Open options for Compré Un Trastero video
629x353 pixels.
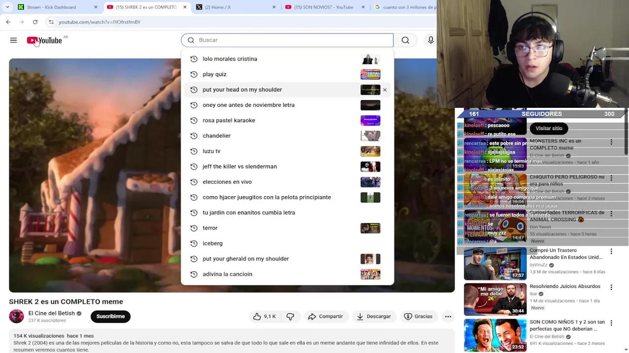(x=611, y=252)
